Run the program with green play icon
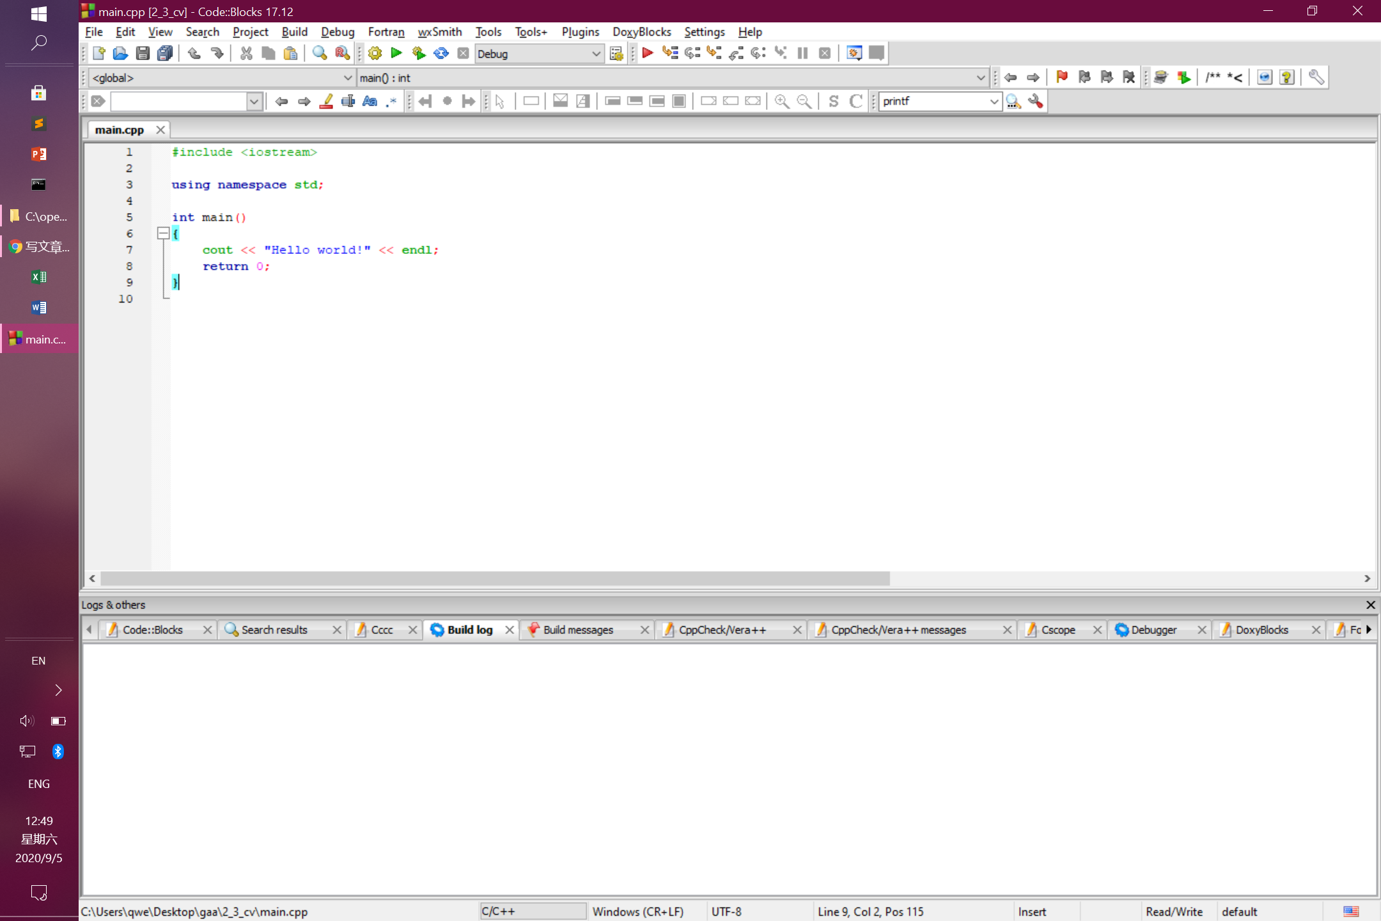The height and width of the screenshot is (921, 1381). tap(396, 54)
